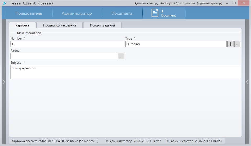Select the Карточка tab
The image size is (251, 146).
pos(22,25)
